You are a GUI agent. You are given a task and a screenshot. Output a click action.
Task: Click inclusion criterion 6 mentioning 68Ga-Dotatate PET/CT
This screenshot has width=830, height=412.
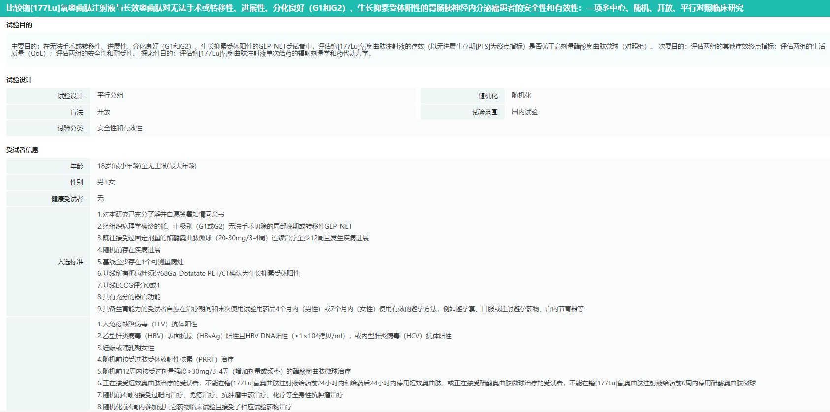[198, 273]
